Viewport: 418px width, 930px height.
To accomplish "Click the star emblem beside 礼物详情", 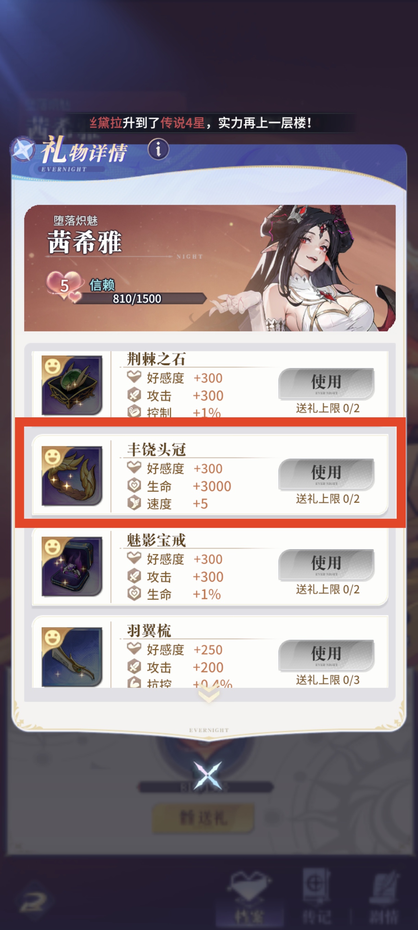I will [22, 150].
